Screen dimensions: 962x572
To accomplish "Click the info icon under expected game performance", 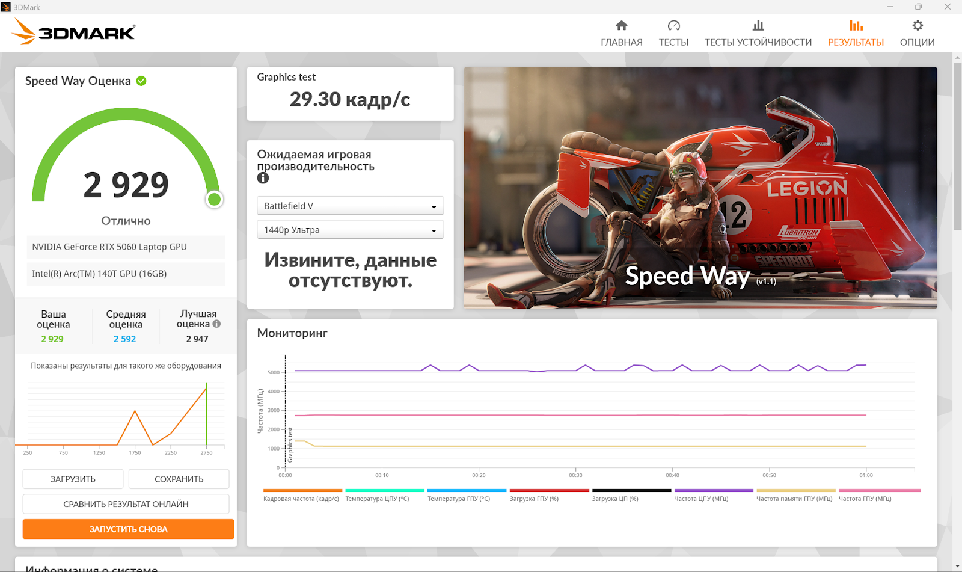I will pyautogui.click(x=263, y=178).
